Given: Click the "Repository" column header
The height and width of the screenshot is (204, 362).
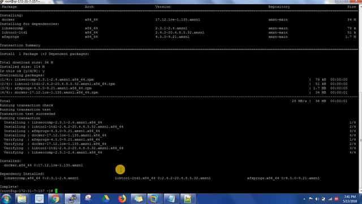Looking at the screenshot, I should 279,7.
